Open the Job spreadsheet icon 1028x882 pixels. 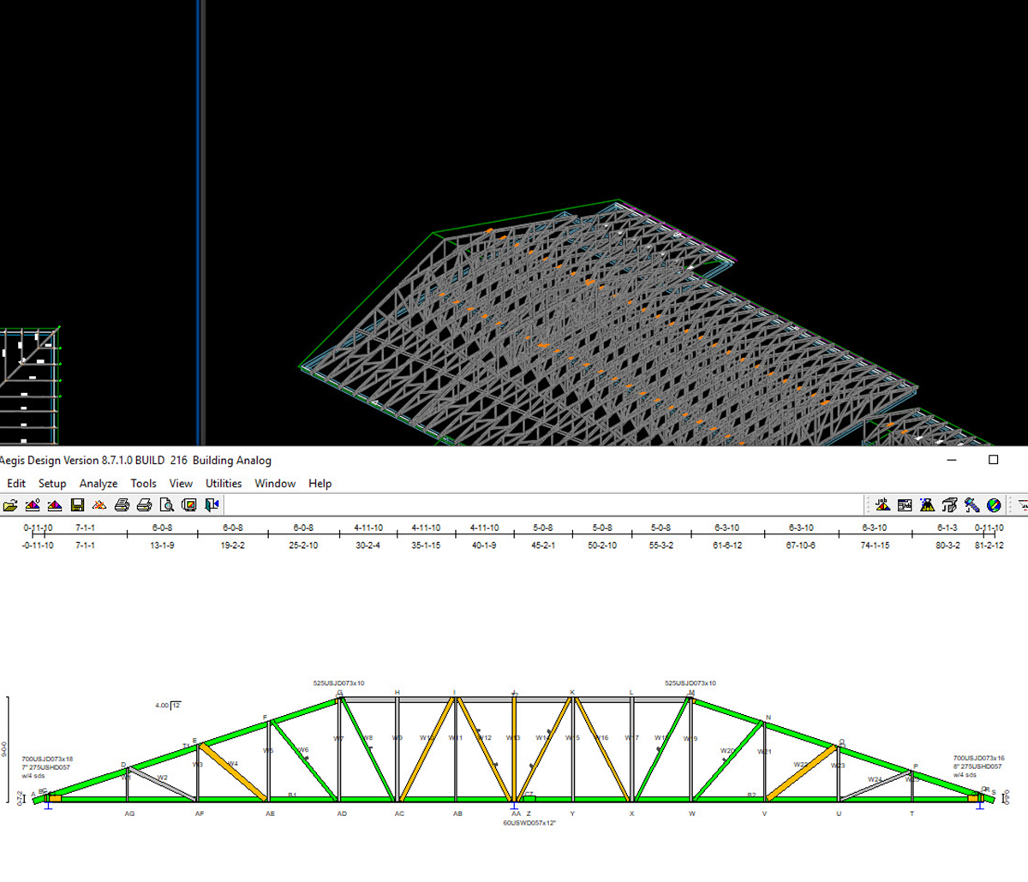905,504
